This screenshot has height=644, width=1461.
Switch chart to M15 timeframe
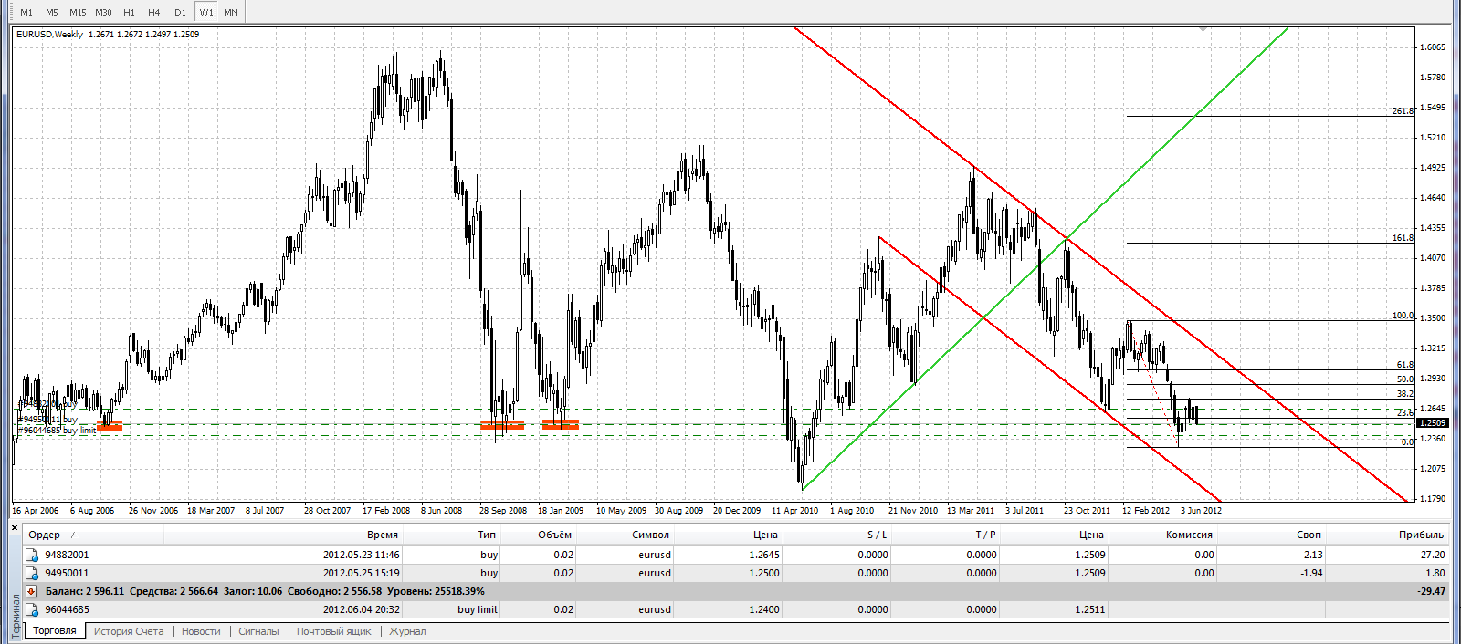78,12
